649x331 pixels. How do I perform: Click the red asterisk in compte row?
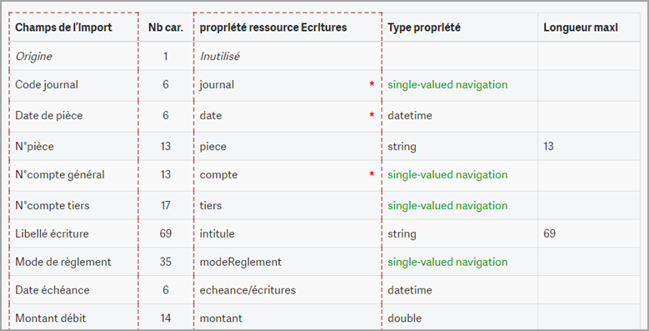coord(372,173)
